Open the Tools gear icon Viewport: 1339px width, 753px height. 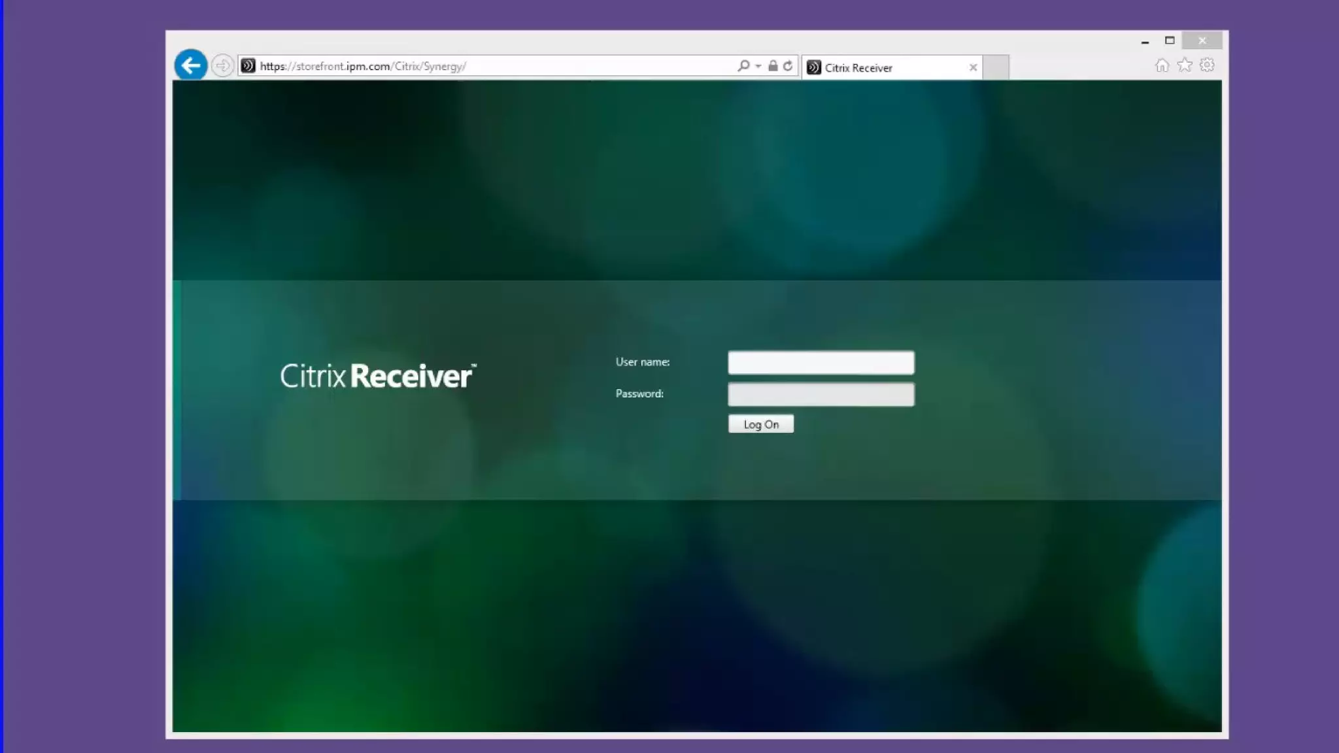(x=1207, y=65)
